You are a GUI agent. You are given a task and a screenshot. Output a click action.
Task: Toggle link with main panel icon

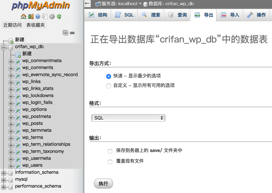tap(72, 33)
